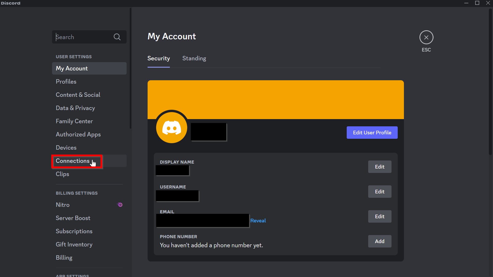This screenshot has width=493, height=277.
Task: Open Connections settings
Action: tap(73, 161)
